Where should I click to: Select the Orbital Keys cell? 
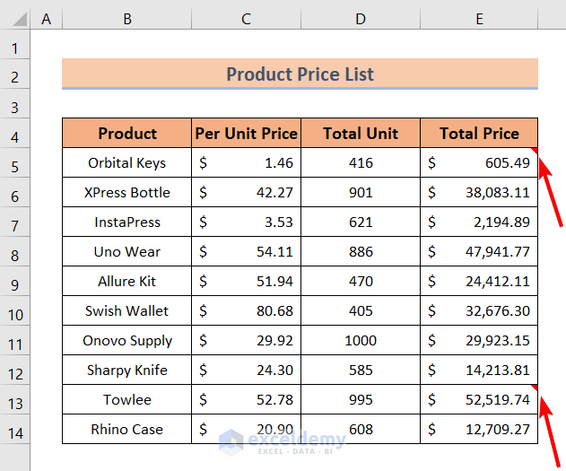(x=126, y=163)
